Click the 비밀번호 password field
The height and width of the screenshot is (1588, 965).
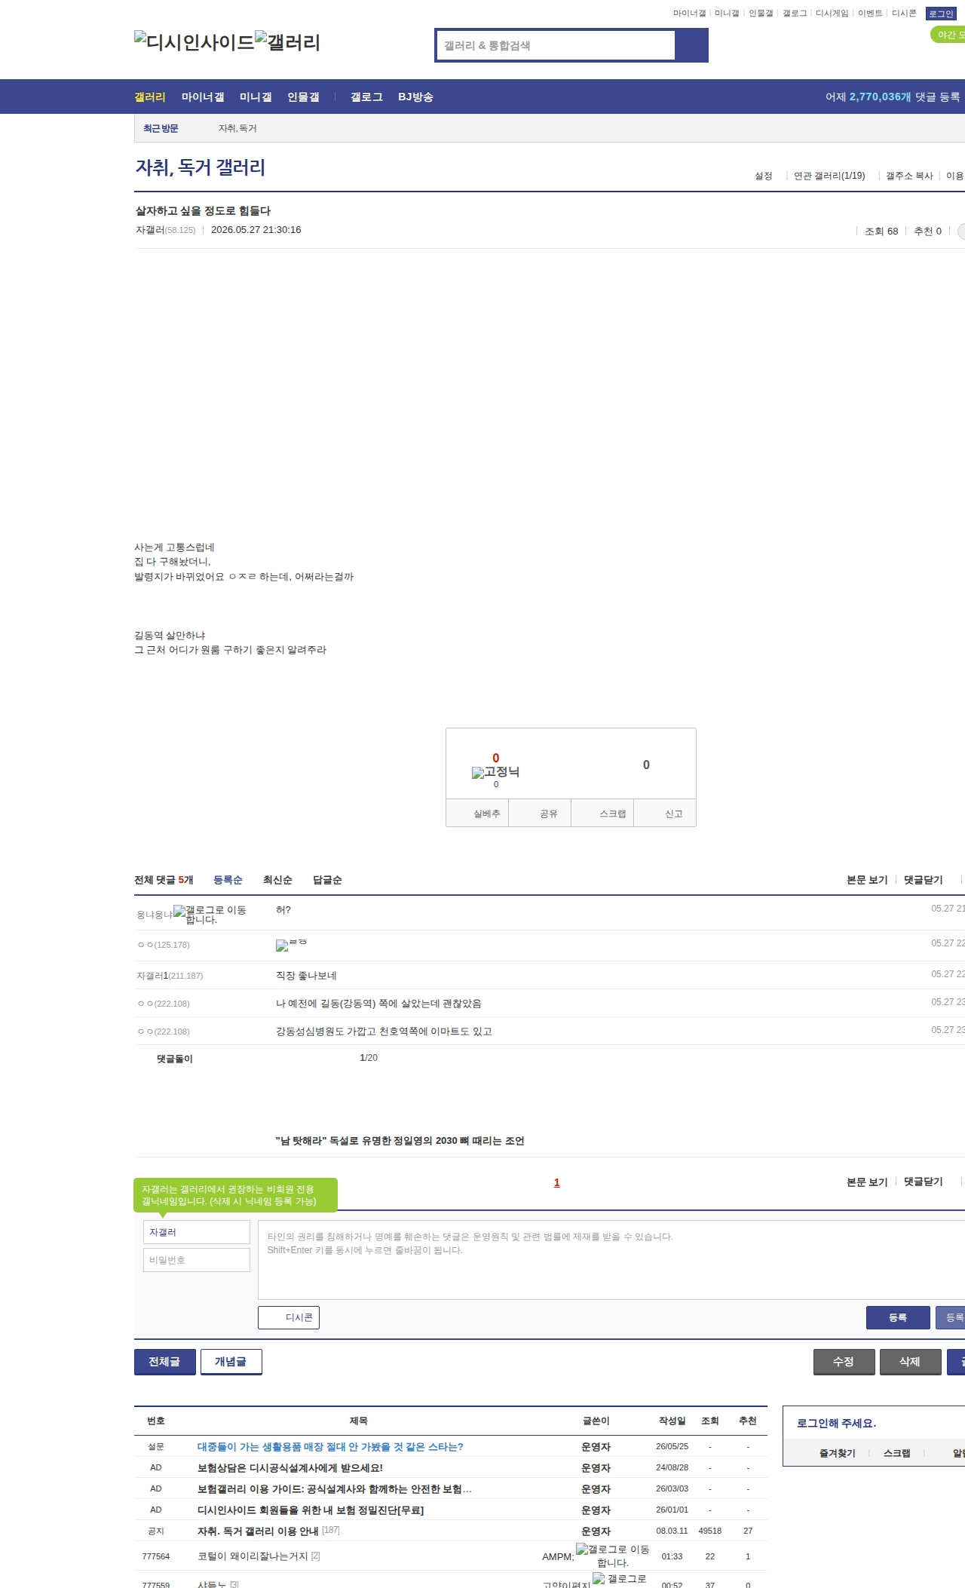click(196, 1260)
